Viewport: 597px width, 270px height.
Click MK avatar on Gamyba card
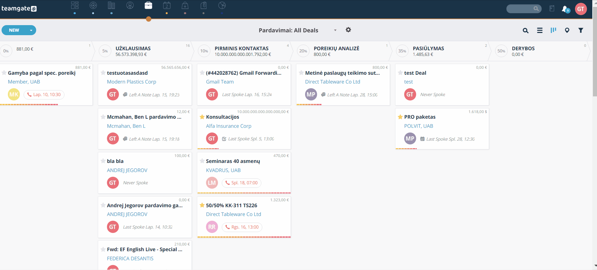pos(14,94)
